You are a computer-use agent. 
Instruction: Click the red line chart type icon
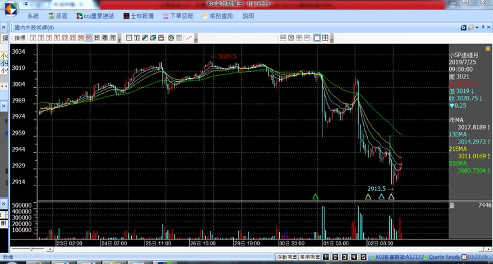(x=189, y=38)
